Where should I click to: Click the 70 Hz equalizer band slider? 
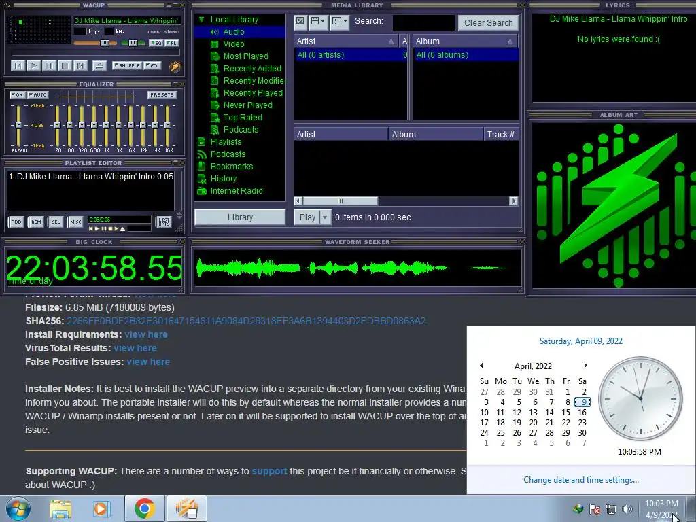(57, 125)
